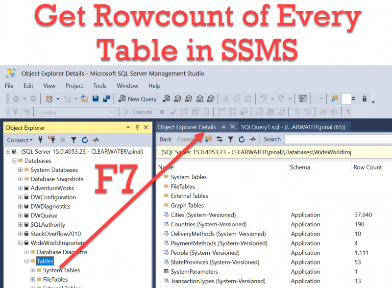
Task: Click the Filter funnel icon in Object Explorer
Action: (x=73, y=140)
